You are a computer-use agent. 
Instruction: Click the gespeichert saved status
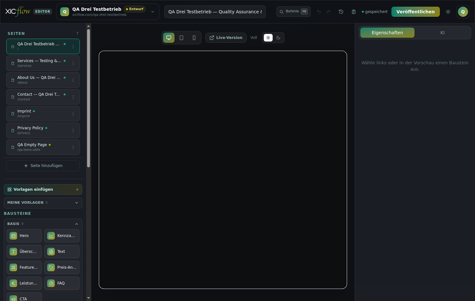(375, 12)
